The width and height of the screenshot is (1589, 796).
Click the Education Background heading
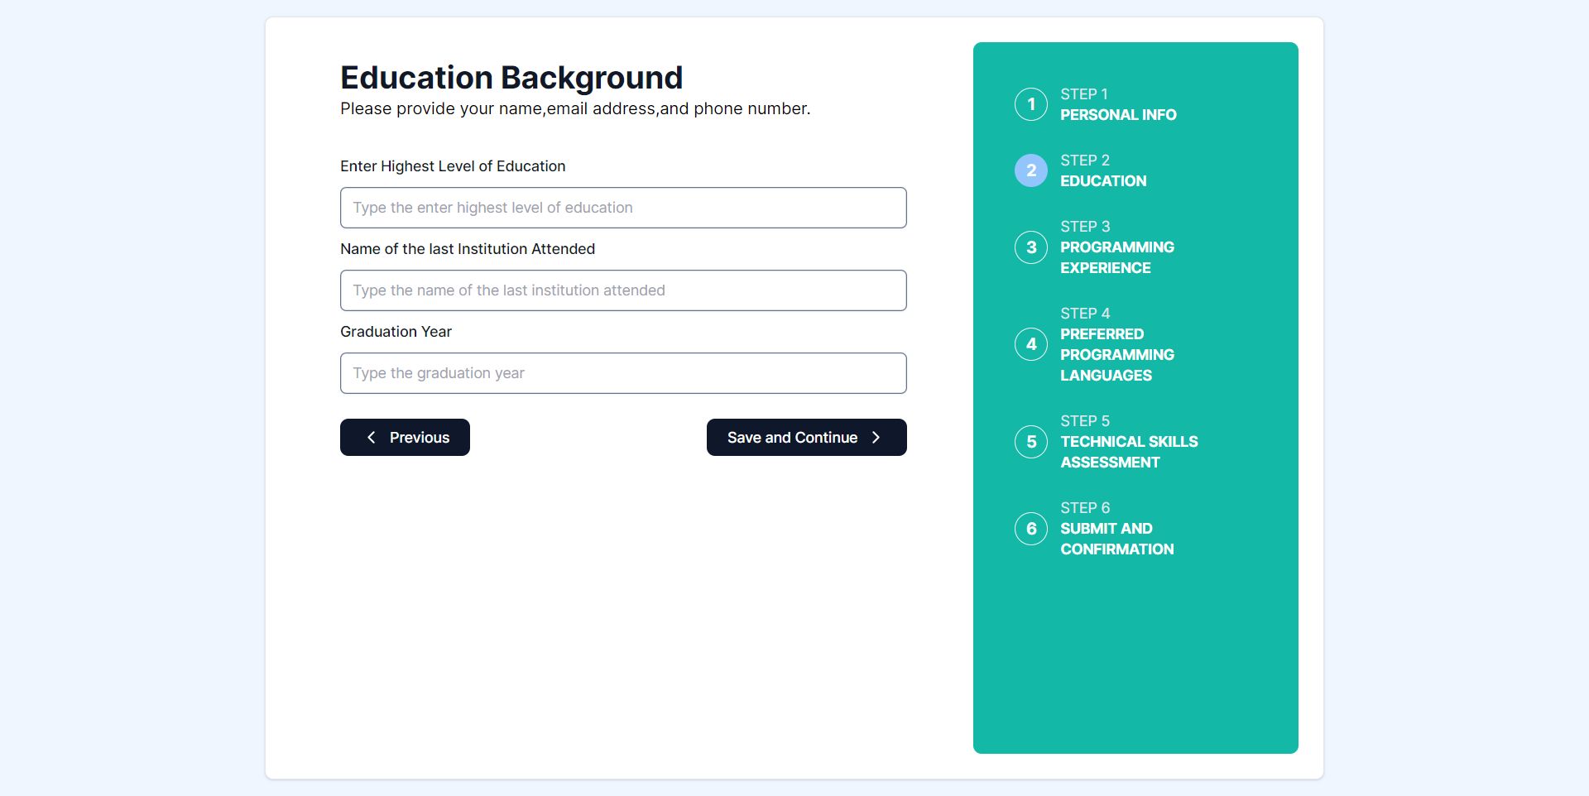pyautogui.click(x=511, y=78)
